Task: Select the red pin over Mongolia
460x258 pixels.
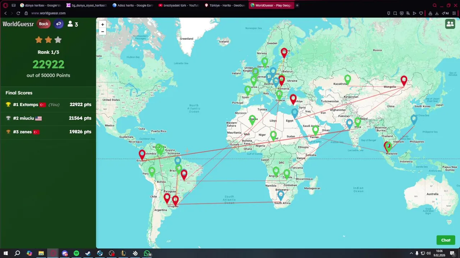Action: coord(404,81)
